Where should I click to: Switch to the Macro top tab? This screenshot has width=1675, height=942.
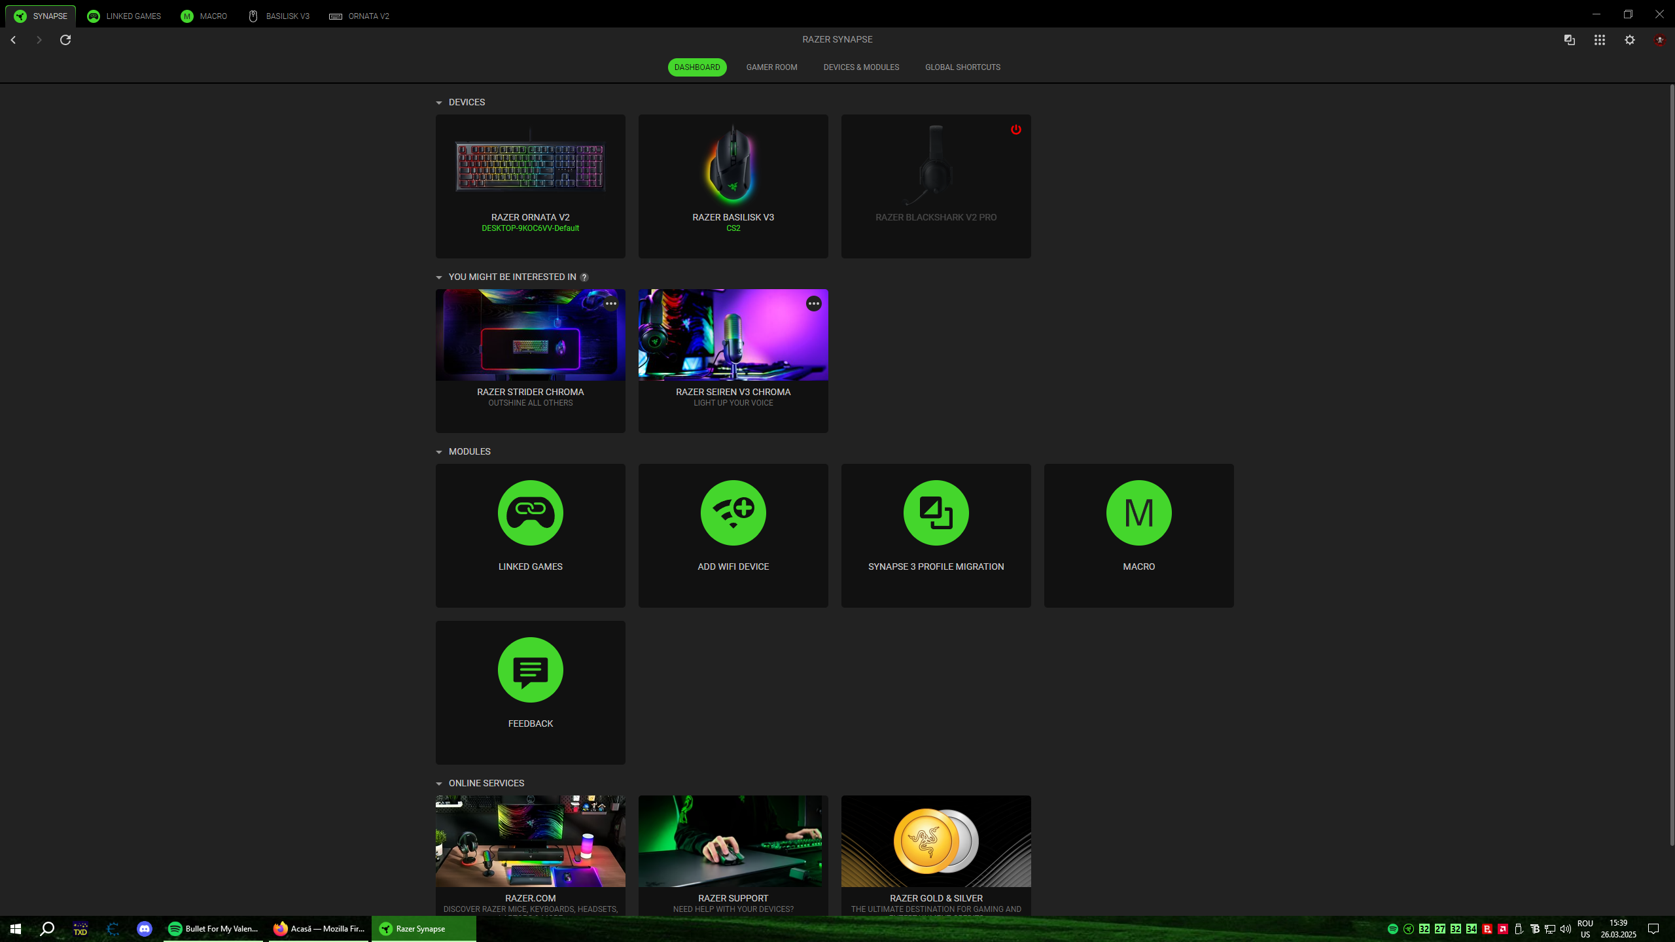[x=204, y=16]
